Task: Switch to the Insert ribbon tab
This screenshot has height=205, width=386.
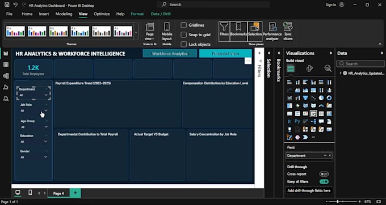Action: click(44, 14)
